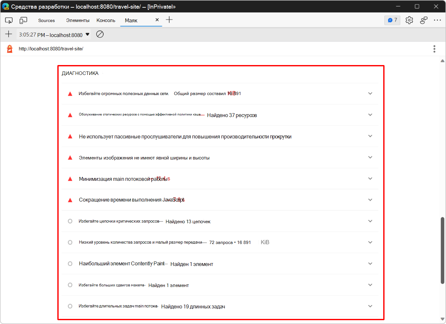446x324 pixels.
Task: Open the feedback people icon
Action: point(424,20)
